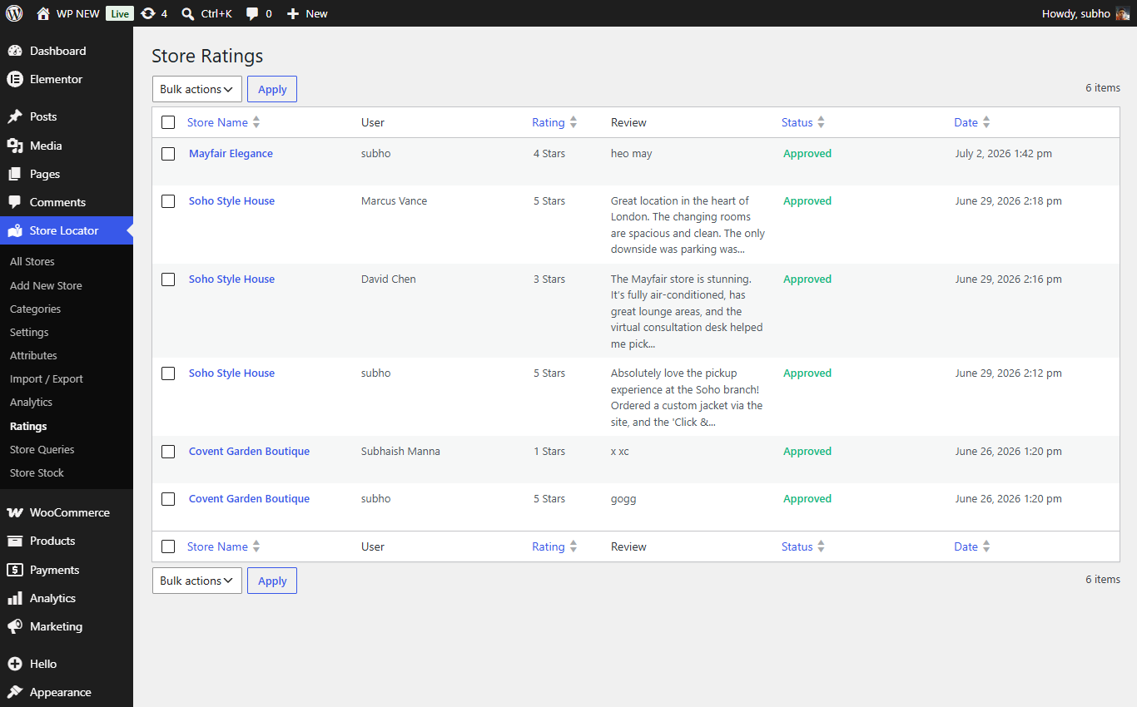Sort by Store Name in footer row
The image size is (1137, 707).
(217, 546)
